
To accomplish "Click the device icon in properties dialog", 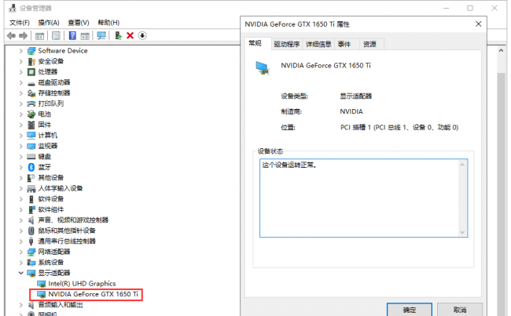I will 263,68.
